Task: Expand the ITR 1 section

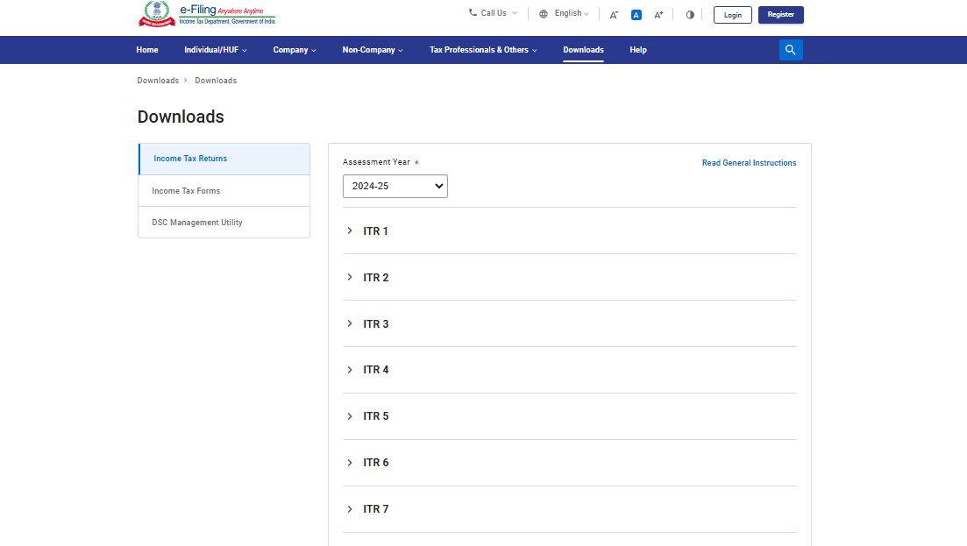Action: pyautogui.click(x=375, y=231)
